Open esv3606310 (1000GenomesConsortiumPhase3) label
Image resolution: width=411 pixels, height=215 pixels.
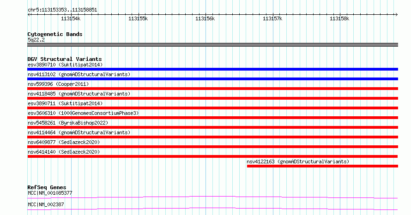[83, 113]
